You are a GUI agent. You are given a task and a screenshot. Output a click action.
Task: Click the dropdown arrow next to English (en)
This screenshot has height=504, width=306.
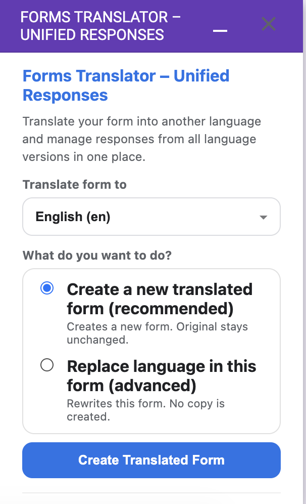[x=263, y=217]
